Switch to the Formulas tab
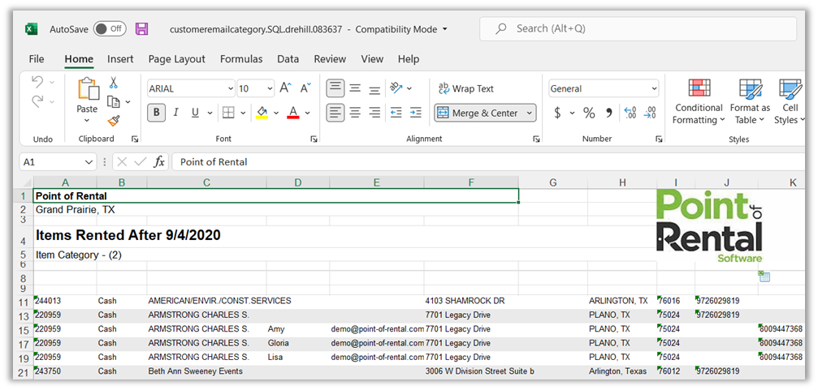The image size is (818, 390). pos(241,59)
